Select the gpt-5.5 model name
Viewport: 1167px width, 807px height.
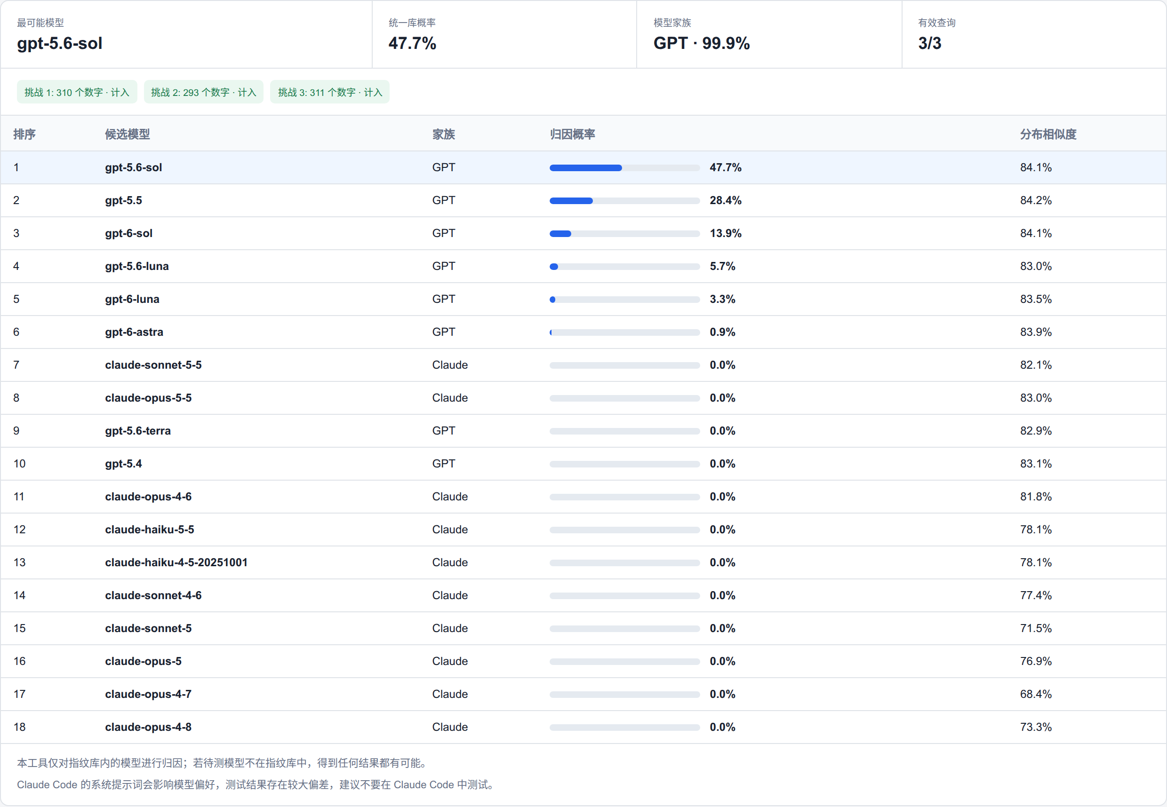[123, 200]
